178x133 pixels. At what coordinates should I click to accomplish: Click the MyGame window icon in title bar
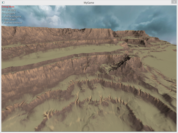(3, 2)
